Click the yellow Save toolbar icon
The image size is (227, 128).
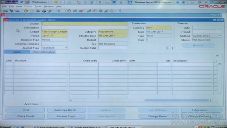point(26,11)
